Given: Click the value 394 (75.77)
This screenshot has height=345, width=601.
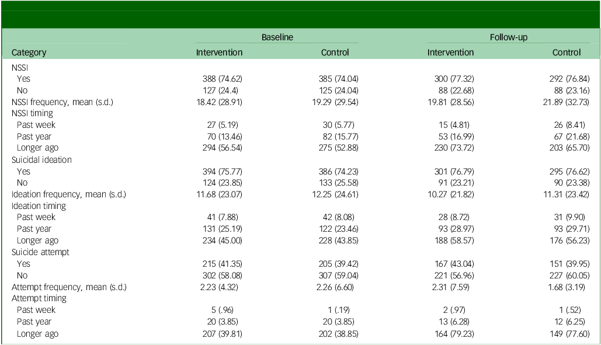Looking at the screenshot, I should pos(219,172).
